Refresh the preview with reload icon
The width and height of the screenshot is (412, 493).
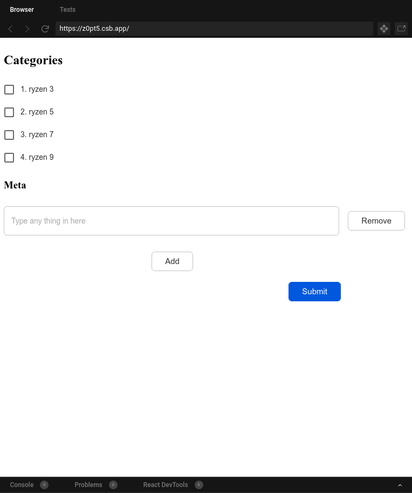pos(45,29)
